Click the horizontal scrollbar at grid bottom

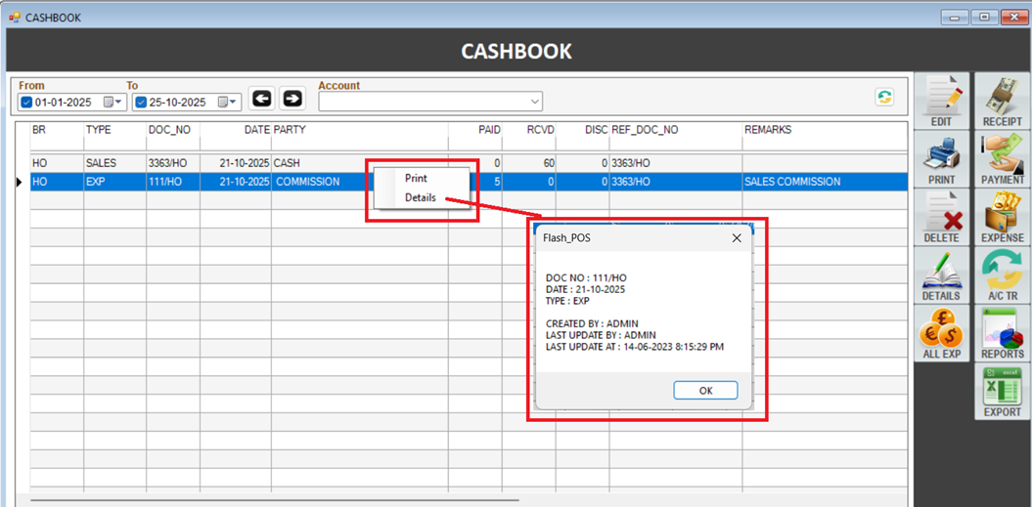(275, 500)
